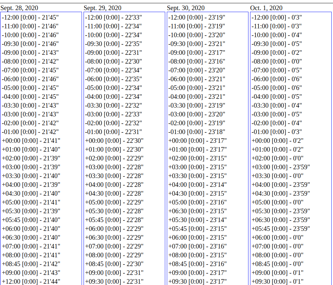
Task: Select the -03:30 row showing 21'43"
Action: 30,105
